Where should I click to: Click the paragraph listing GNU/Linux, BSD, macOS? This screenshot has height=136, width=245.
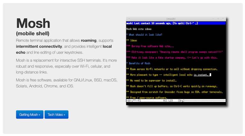pyautogui.click(x=67, y=83)
